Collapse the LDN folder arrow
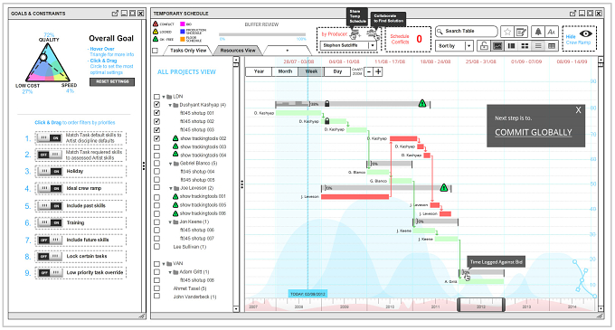Image resolution: width=615 pixels, height=330 pixels. 164,97
